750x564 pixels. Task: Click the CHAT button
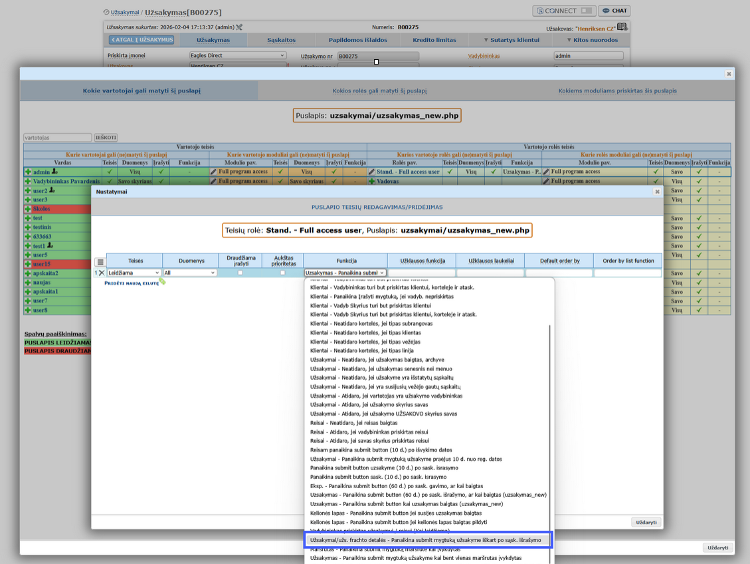coord(614,11)
